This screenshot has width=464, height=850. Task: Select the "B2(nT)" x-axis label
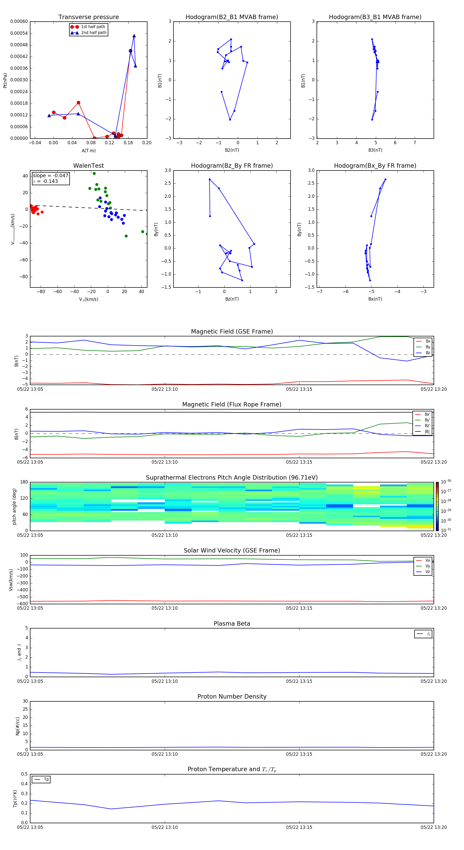(232, 150)
